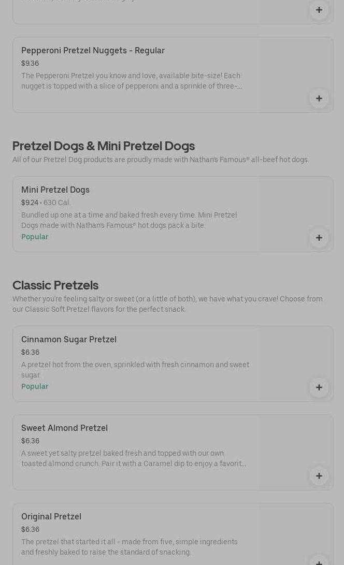The height and width of the screenshot is (565, 344).
Task: Open the Mini Pretzel Dogs item name
Action: tap(55, 190)
